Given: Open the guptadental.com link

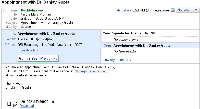Looking at the screenshot, I should (91, 71).
